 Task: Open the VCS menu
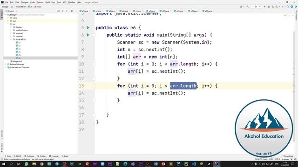tap(65, 2)
